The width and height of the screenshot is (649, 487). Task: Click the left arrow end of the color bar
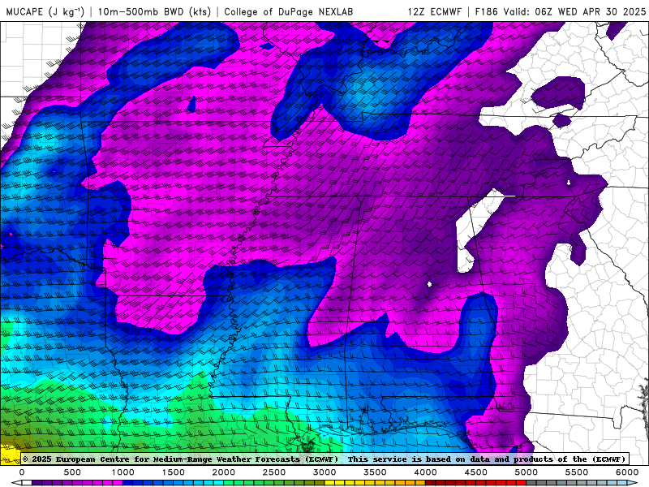pos(16,483)
